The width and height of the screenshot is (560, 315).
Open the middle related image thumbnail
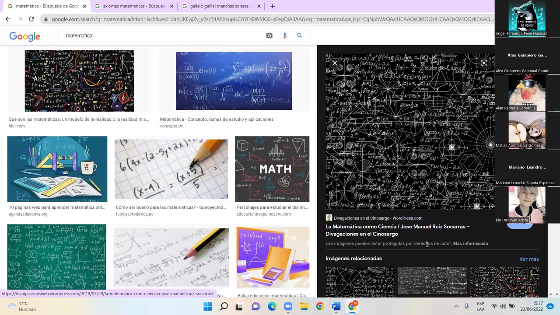(x=432, y=281)
